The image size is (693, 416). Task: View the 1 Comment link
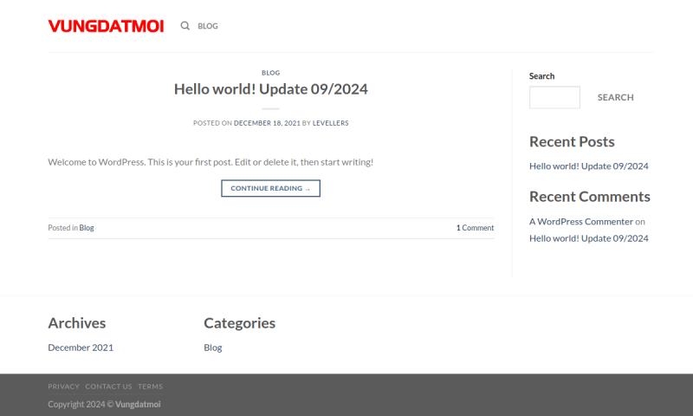click(475, 228)
